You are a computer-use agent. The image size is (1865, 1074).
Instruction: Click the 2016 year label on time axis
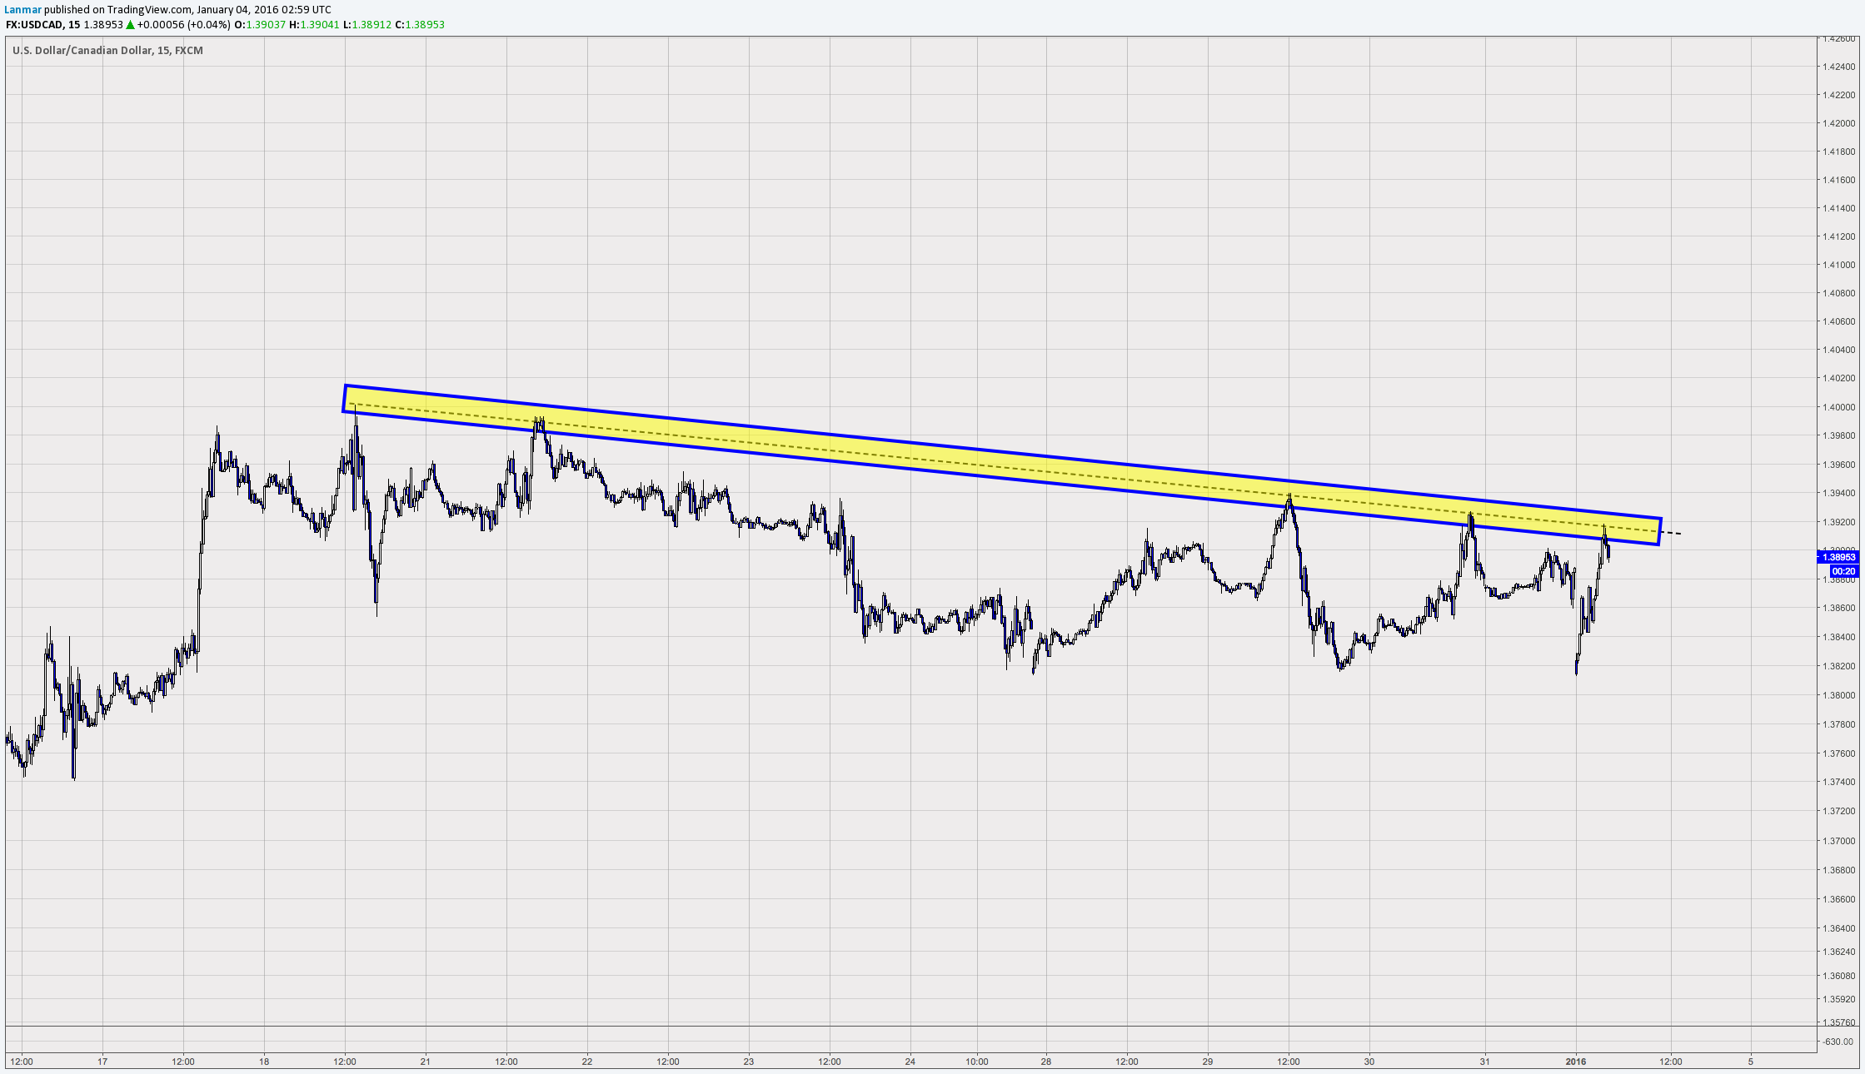(1576, 1062)
